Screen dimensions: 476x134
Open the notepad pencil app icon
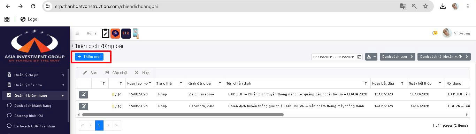106,33
